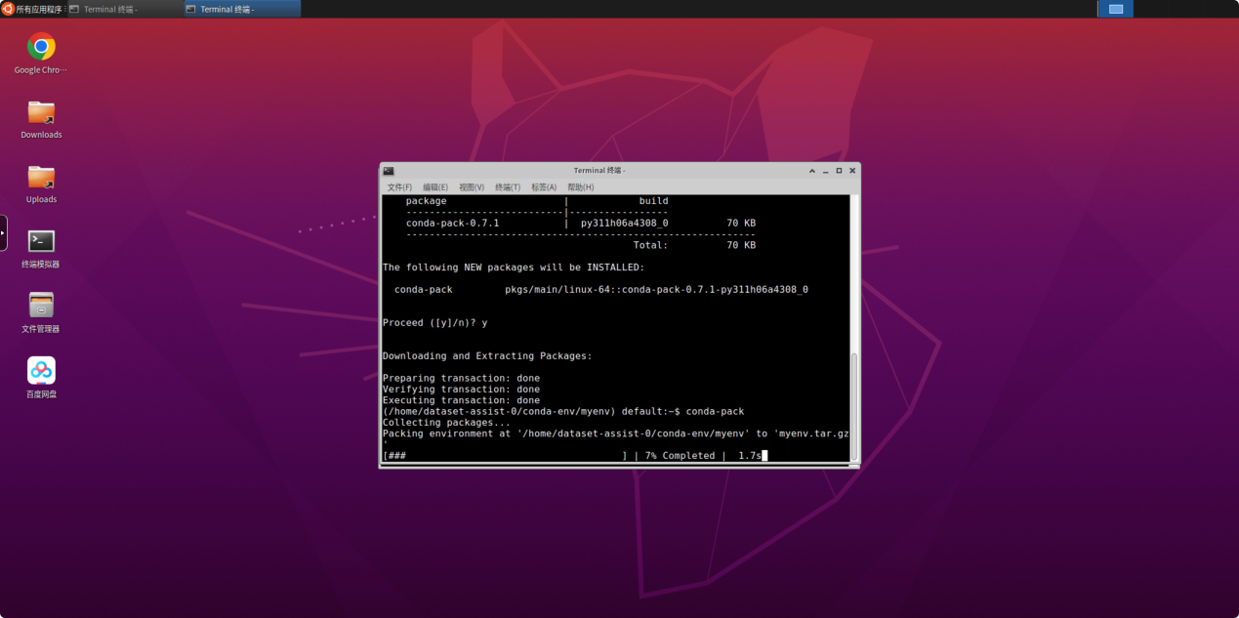The width and height of the screenshot is (1239, 618).
Task: Click the arrow tab on the left screen edge
Action: (x=4, y=232)
